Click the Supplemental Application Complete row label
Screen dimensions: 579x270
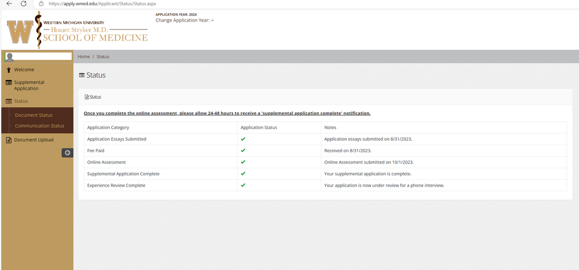pos(124,174)
